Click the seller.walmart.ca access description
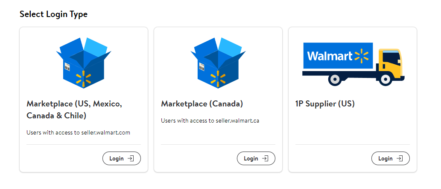This screenshot has height=189, width=441. click(210, 120)
